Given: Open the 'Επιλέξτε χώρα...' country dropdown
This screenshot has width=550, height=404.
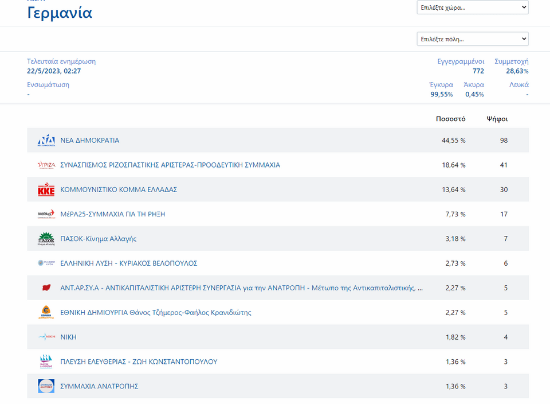Looking at the screenshot, I should pos(473,7).
